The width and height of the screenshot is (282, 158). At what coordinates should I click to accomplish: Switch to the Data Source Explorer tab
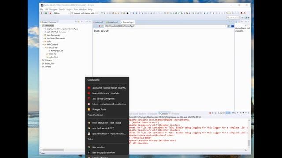pyautogui.click(x=137, y=114)
